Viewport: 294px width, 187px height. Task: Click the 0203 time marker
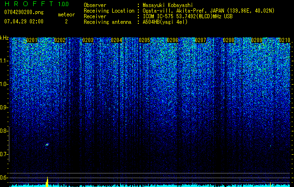pos(88,40)
